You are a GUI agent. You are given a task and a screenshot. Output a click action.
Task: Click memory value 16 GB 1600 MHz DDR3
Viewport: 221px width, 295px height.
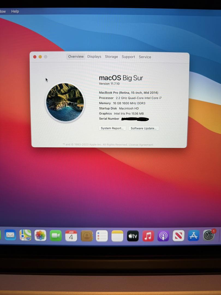[129, 103]
